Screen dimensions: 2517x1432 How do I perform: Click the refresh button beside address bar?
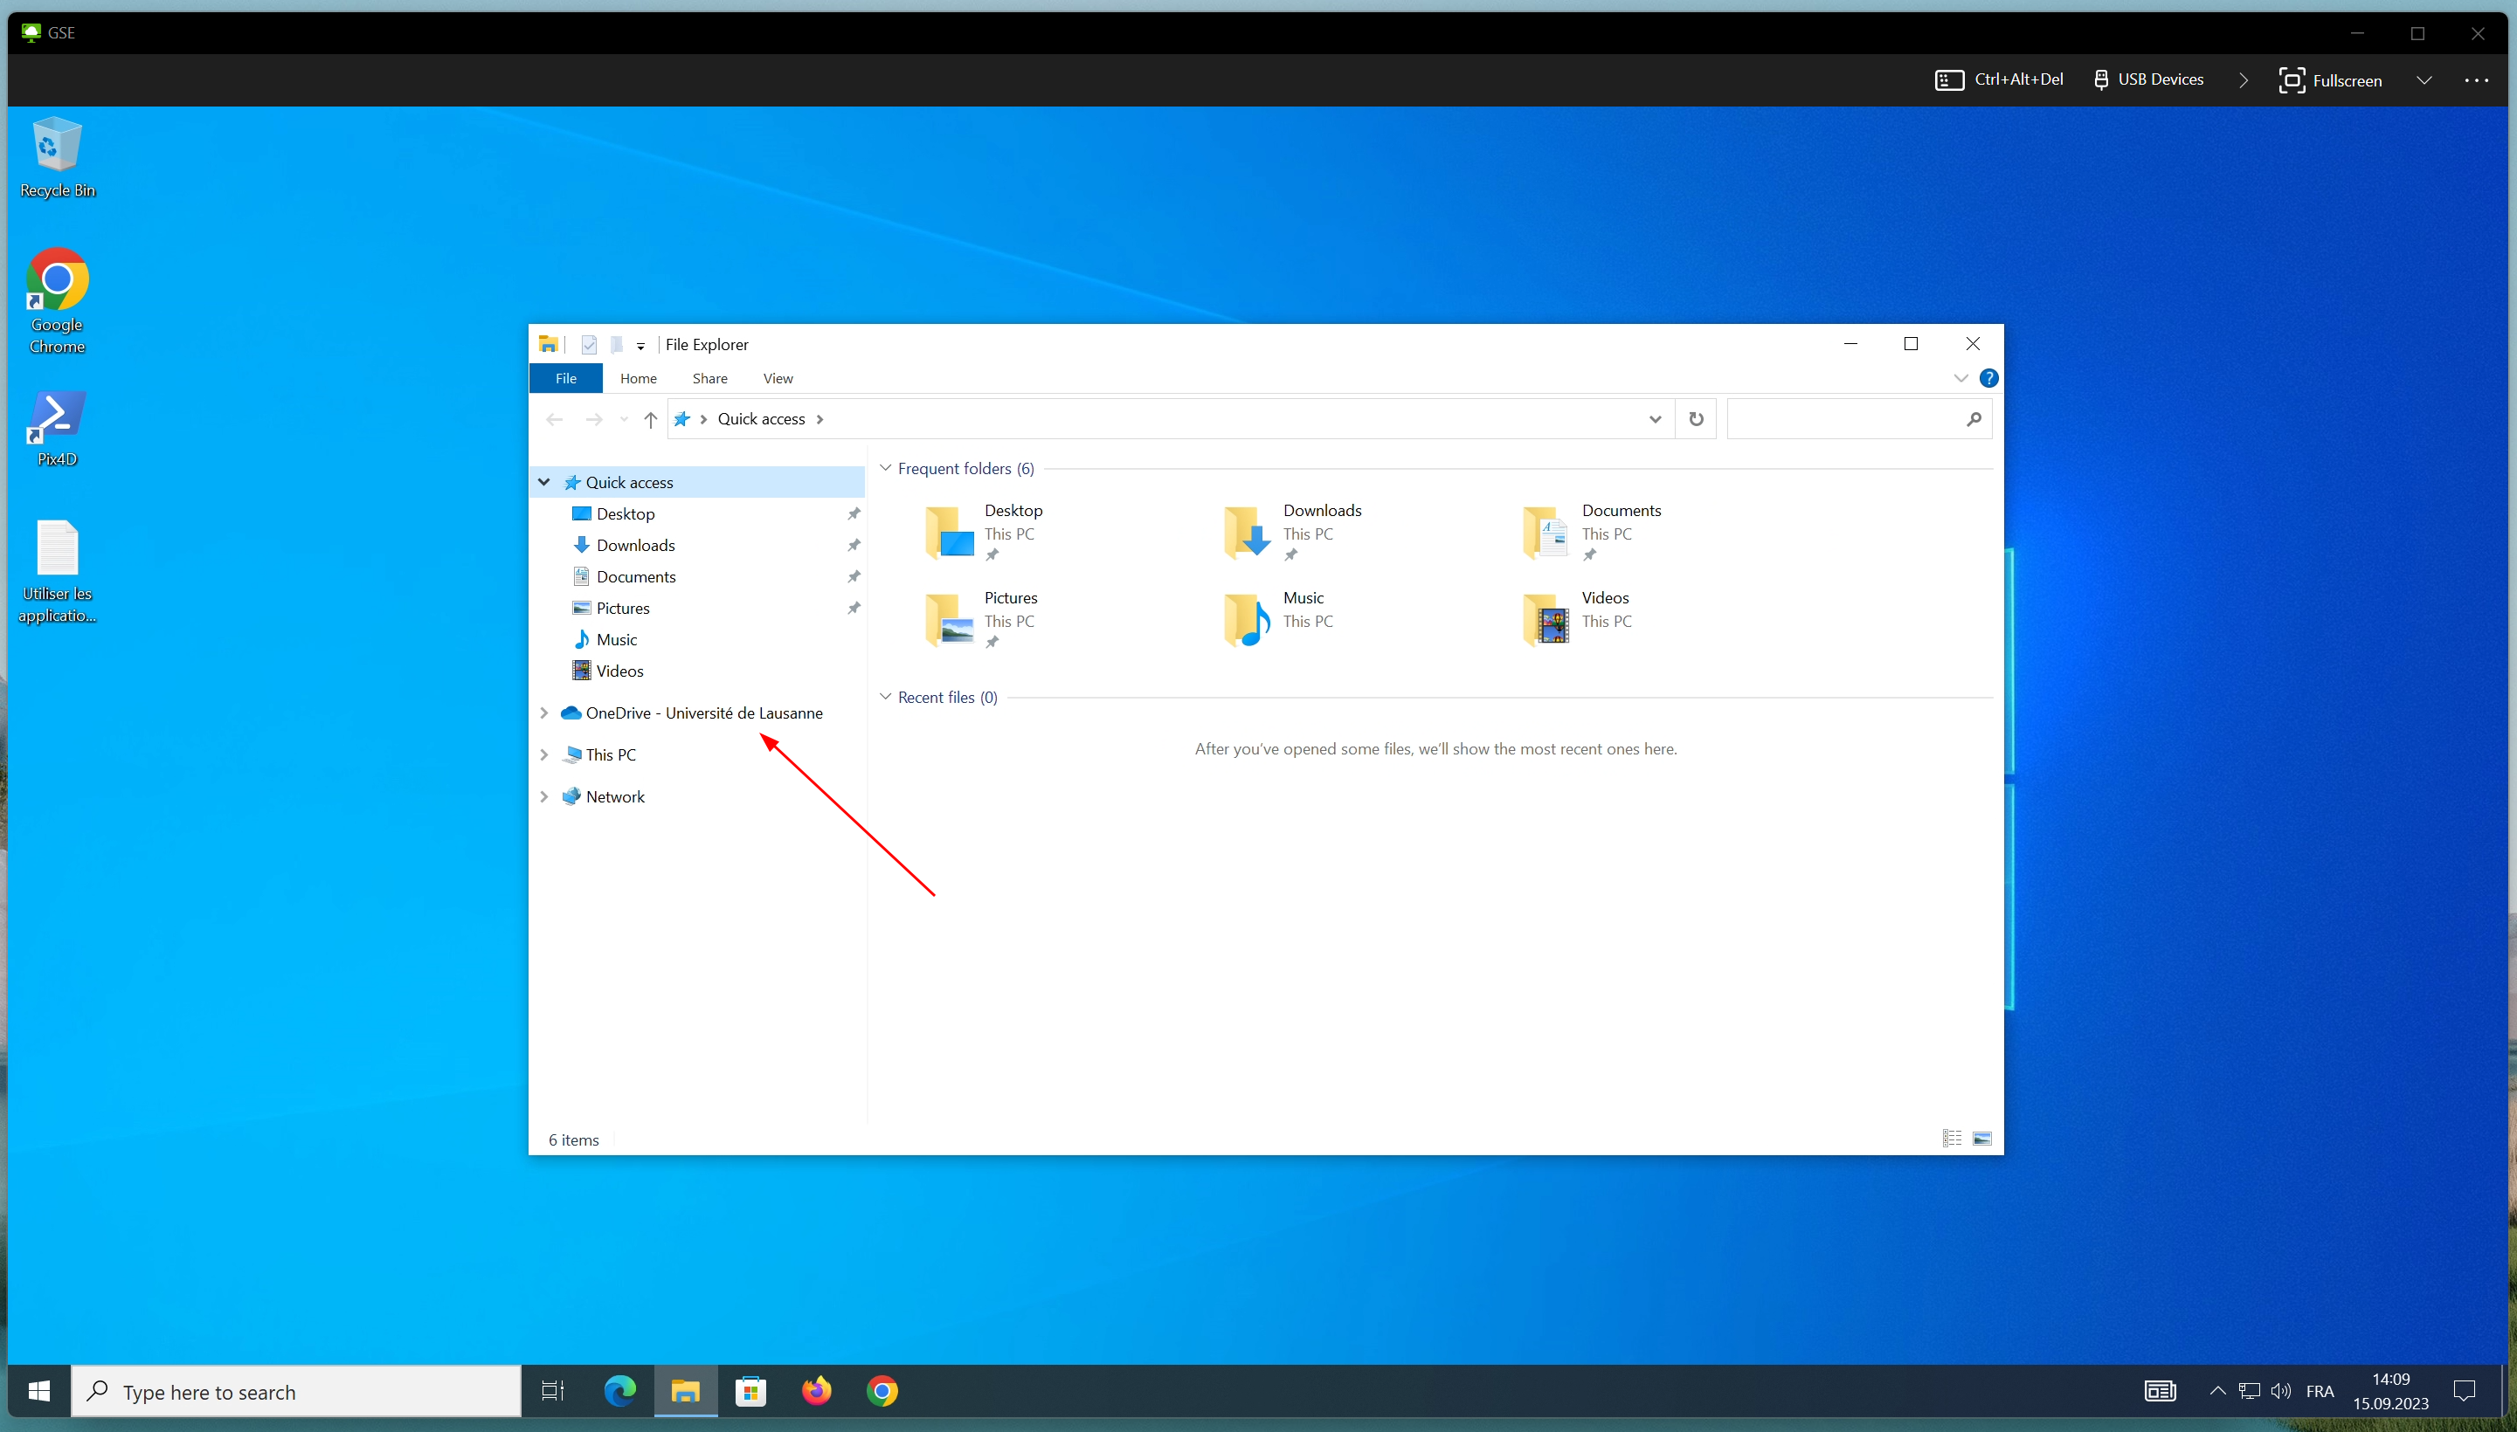1696,419
